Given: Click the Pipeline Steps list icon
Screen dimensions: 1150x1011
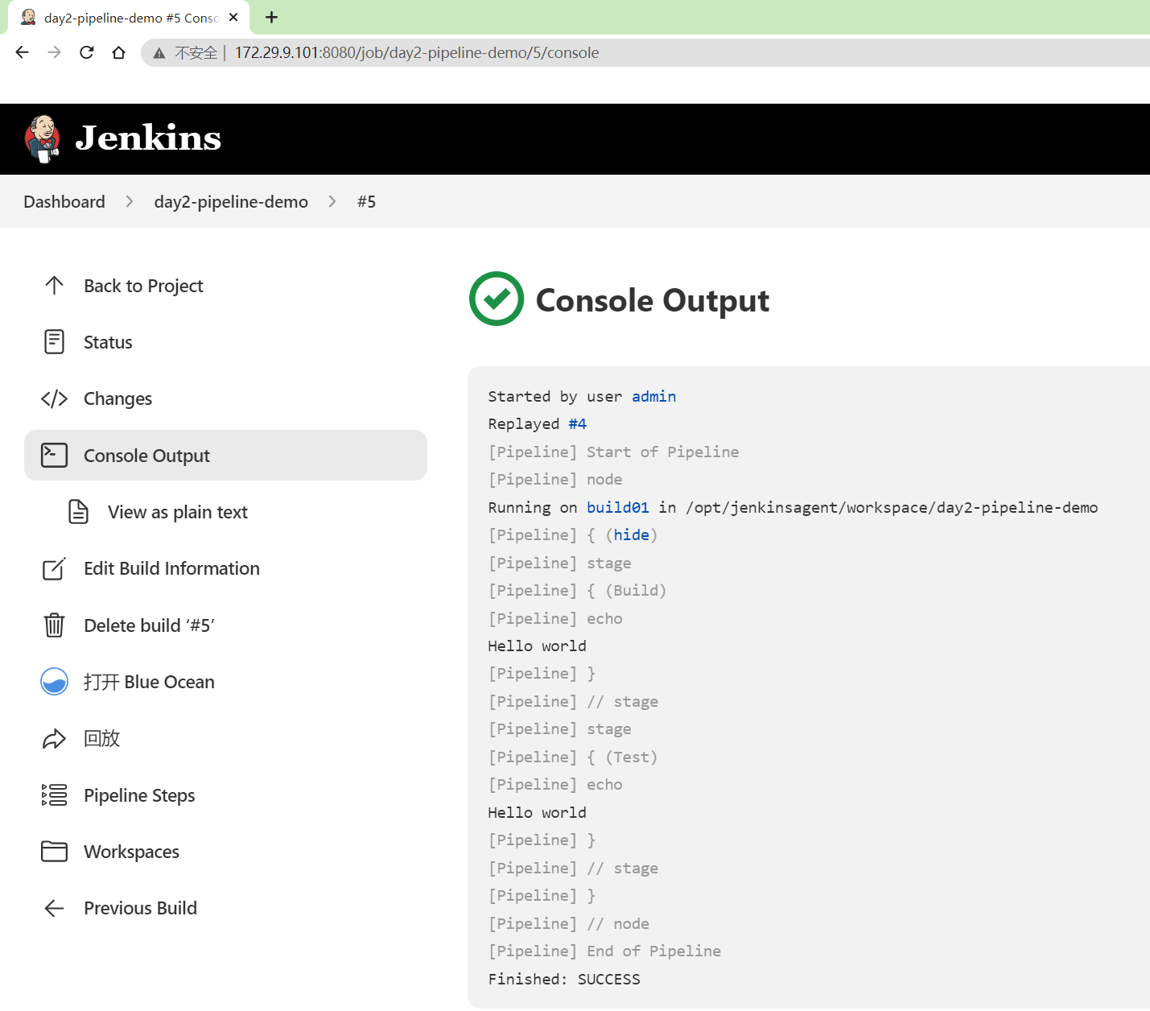Looking at the screenshot, I should [54, 795].
